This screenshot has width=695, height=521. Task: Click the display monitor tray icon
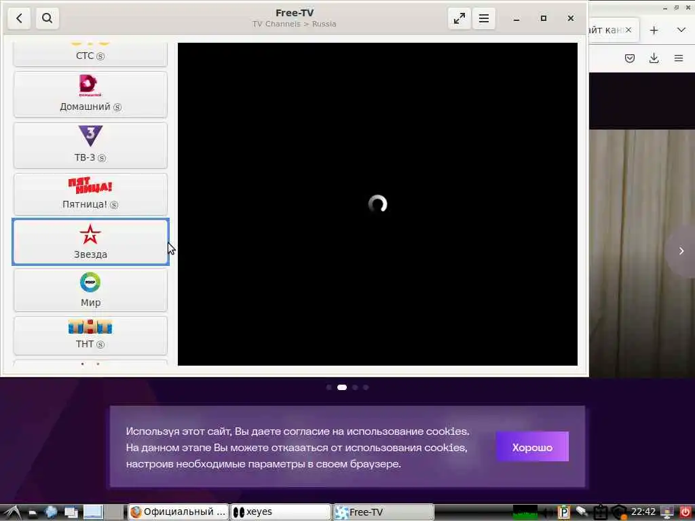[667, 512]
